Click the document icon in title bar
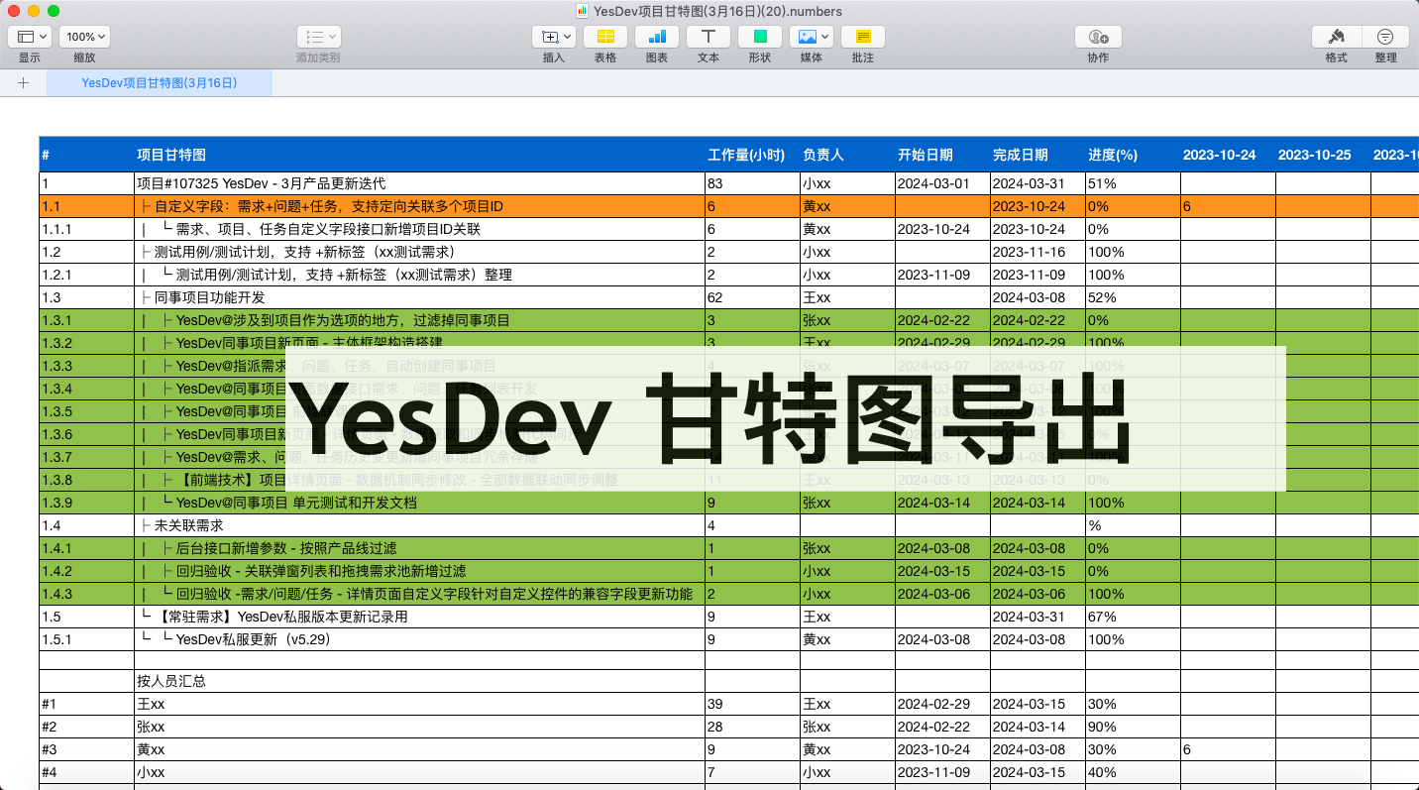This screenshot has width=1419, height=790. tap(582, 11)
